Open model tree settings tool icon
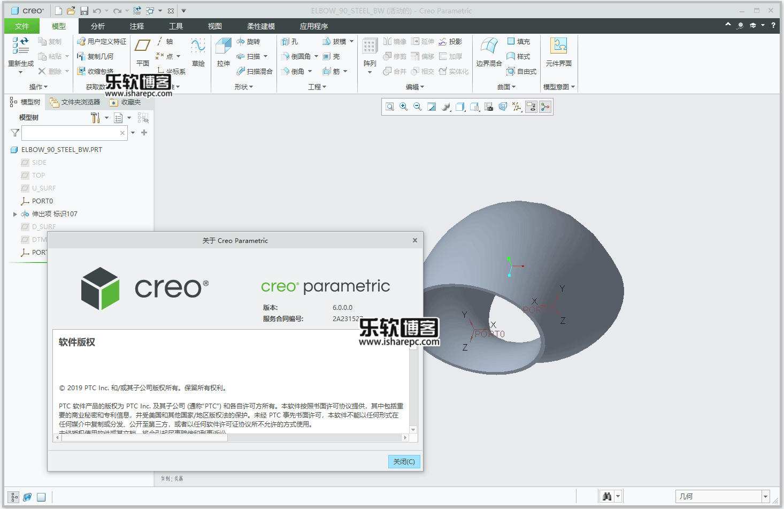 [95, 118]
